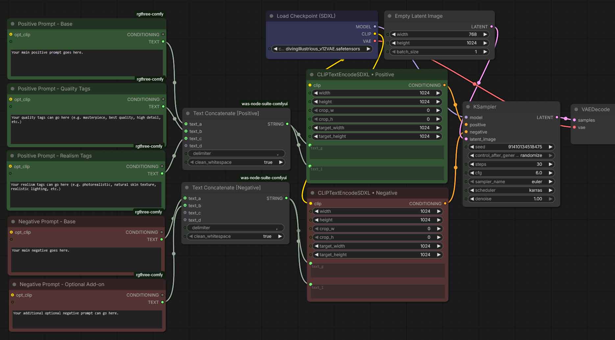This screenshot has height=340, width=615.
Task: Collapse the KSampler node using its dot
Action: pos(468,107)
